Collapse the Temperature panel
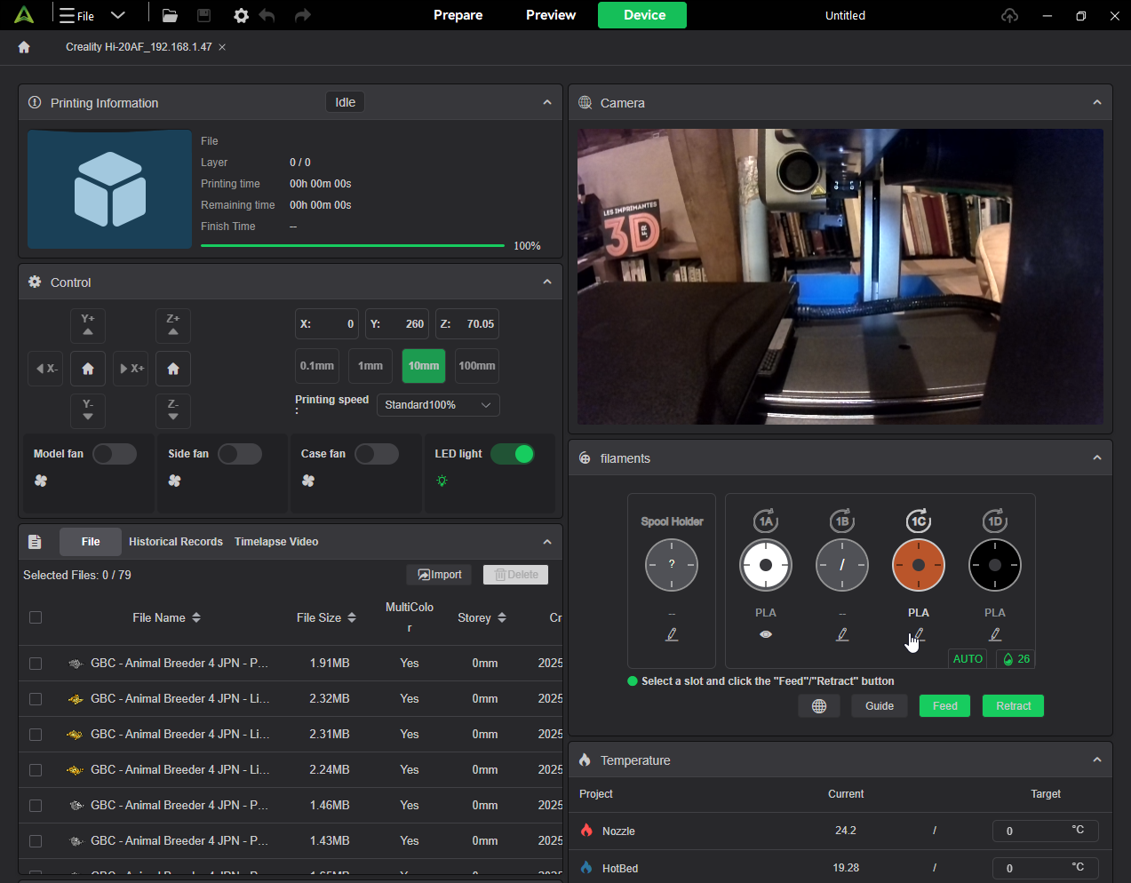The image size is (1131, 883). pyautogui.click(x=1097, y=760)
